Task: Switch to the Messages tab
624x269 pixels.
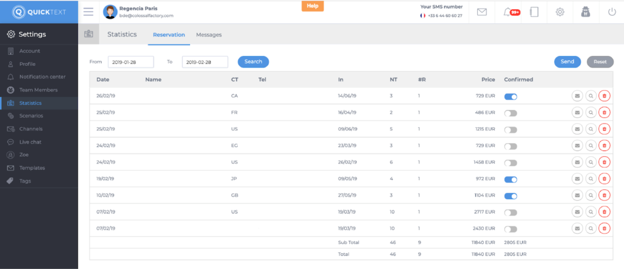Action: (x=208, y=35)
